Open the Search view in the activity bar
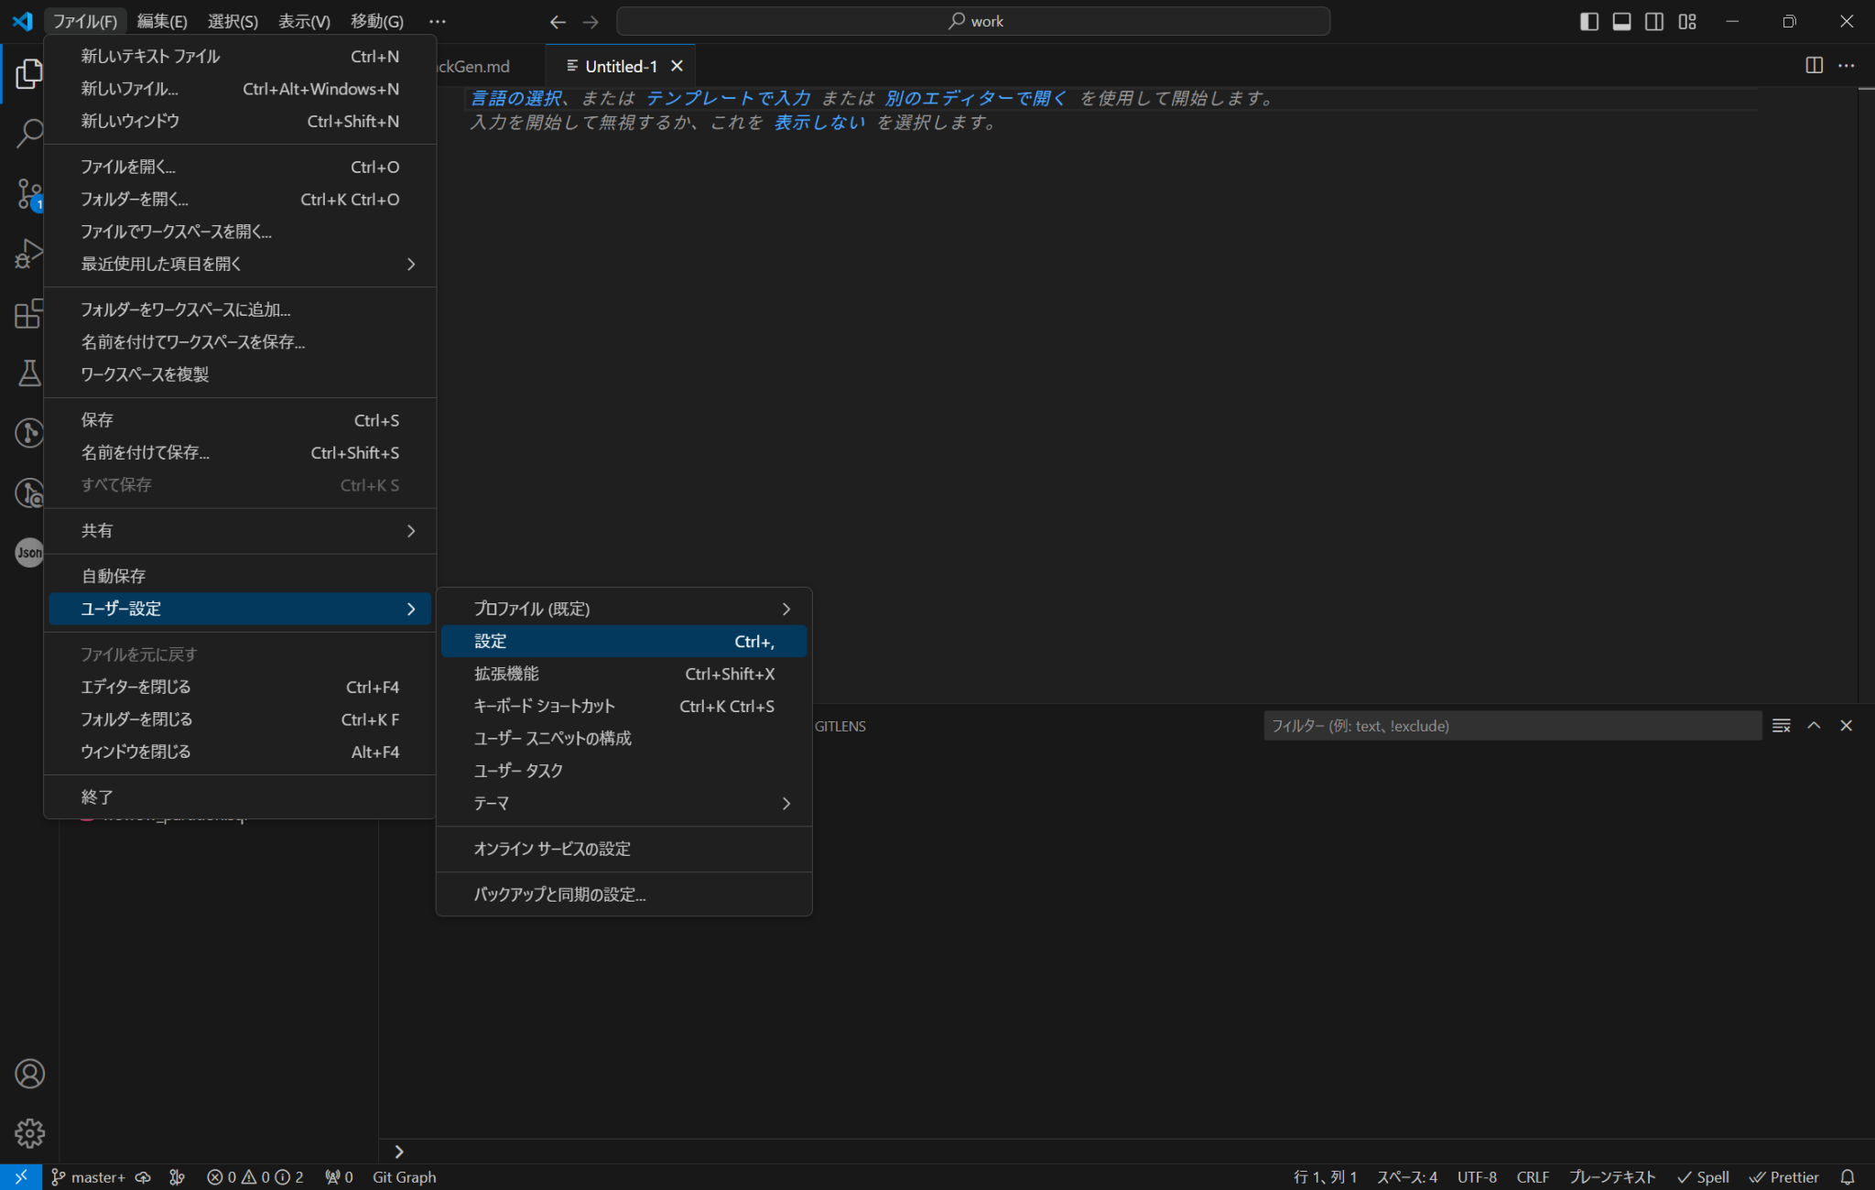 click(28, 133)
